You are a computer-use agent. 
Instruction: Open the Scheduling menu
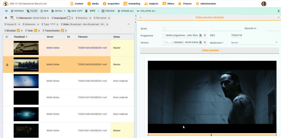(x=132, y=4)
